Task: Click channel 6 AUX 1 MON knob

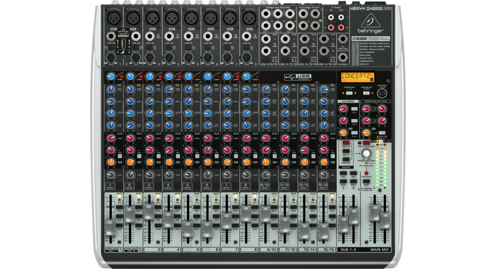Action: click(207, 138)
